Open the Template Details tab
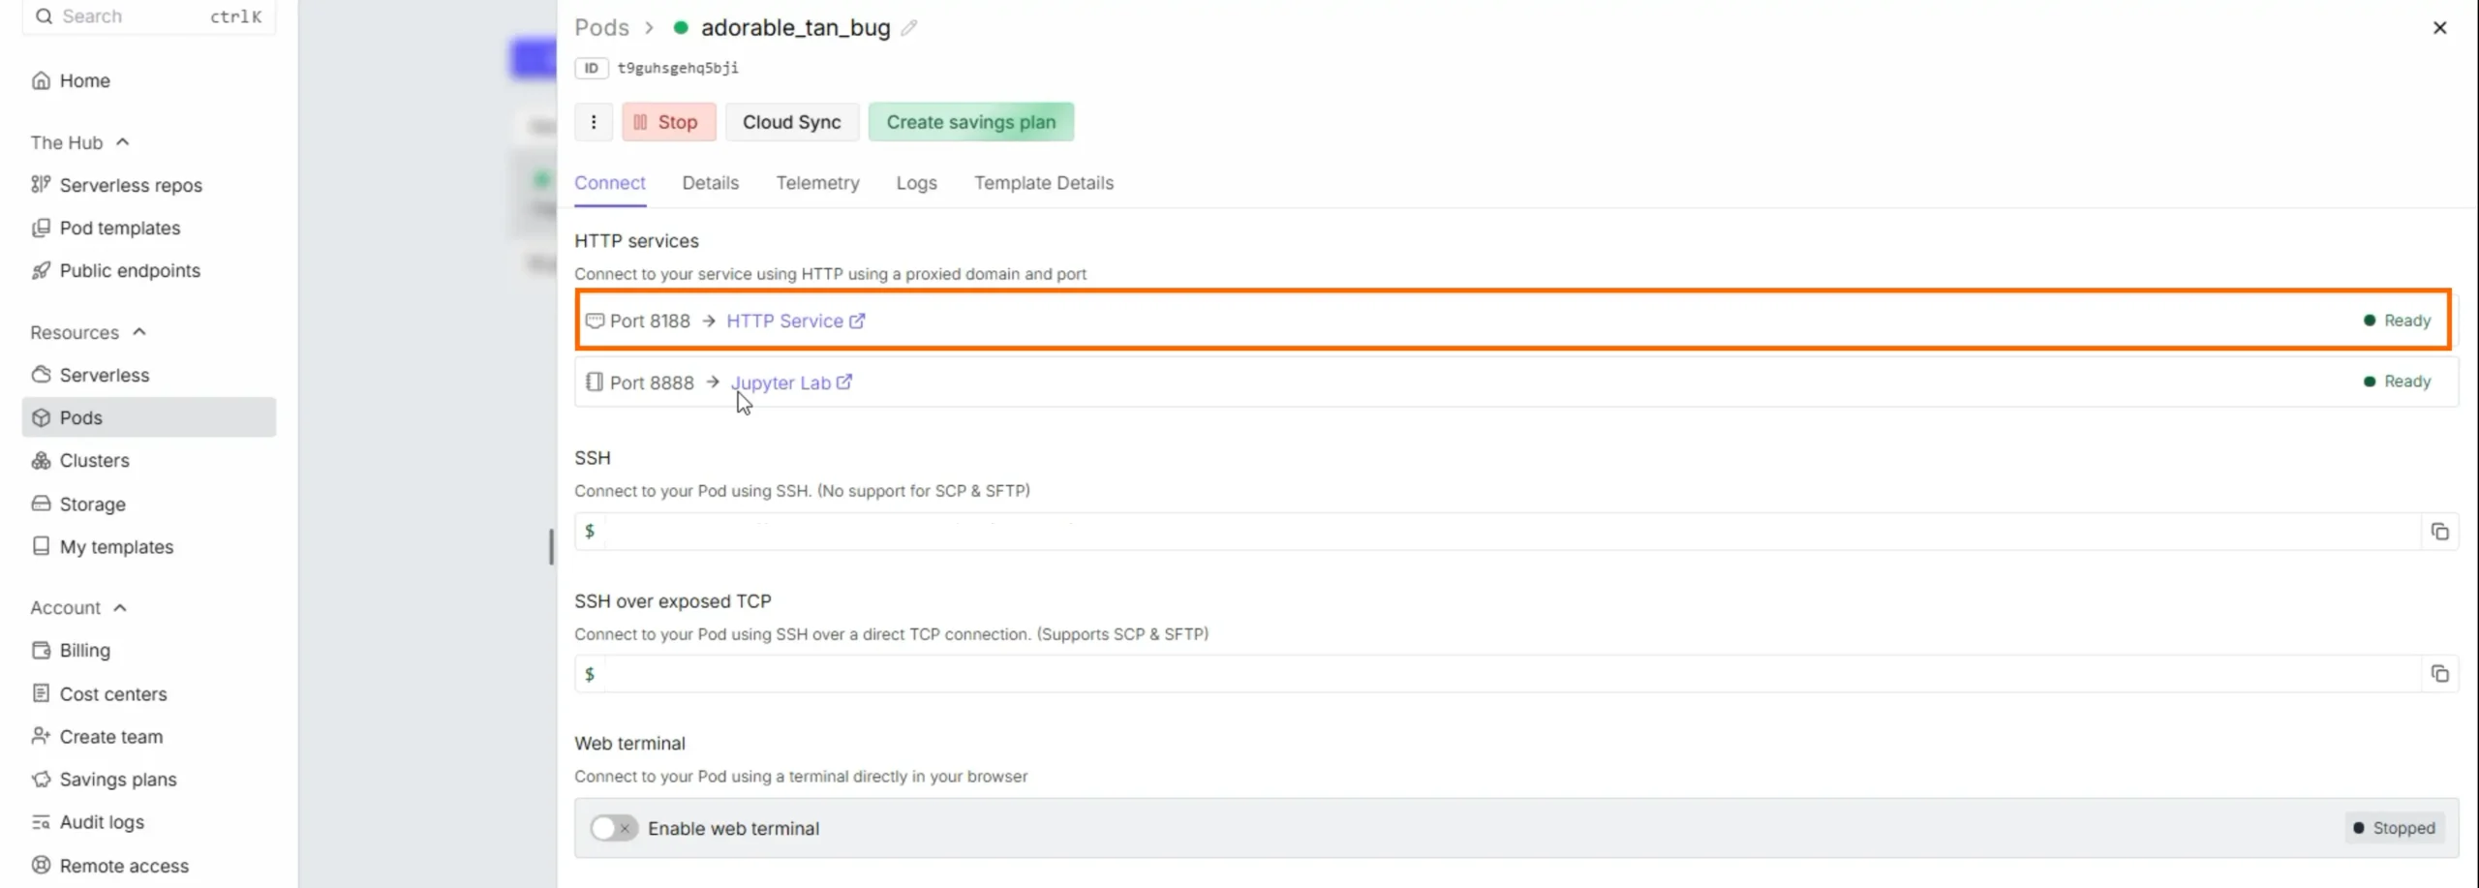The image size is (2479, 888). [x=1044, y=183]
